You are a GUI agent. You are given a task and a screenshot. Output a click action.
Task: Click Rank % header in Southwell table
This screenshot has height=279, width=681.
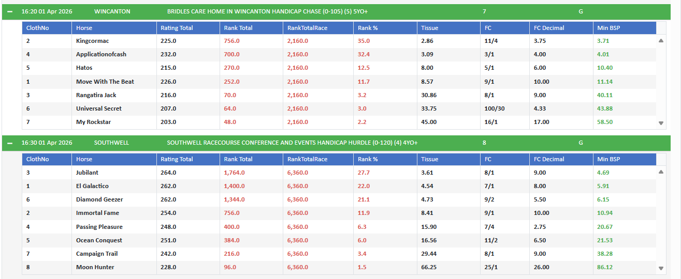point(368,159)
